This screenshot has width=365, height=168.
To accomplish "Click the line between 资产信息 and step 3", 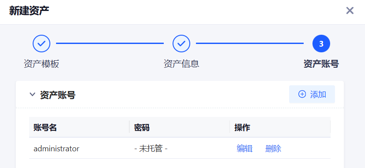I will [x=250, y=44].
